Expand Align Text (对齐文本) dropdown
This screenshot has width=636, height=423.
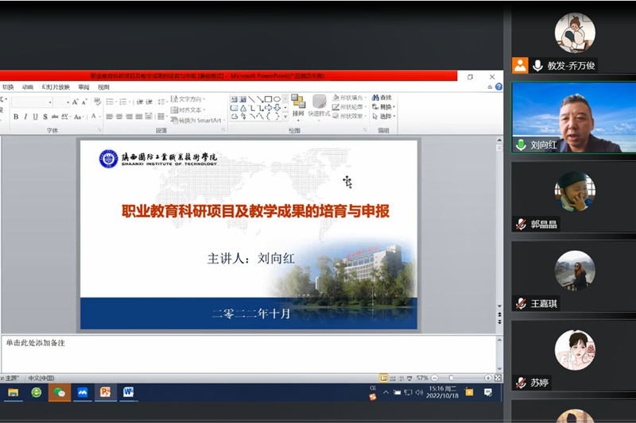191,110
